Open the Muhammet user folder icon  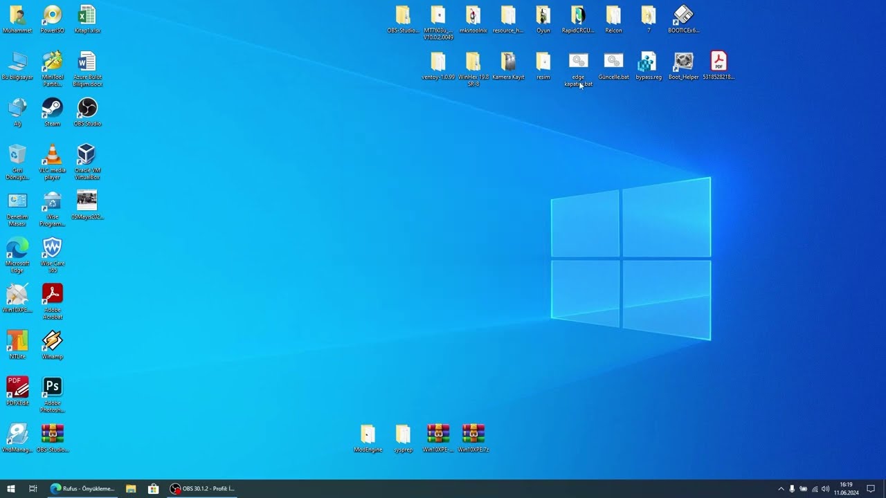click(x=17, y=19)
